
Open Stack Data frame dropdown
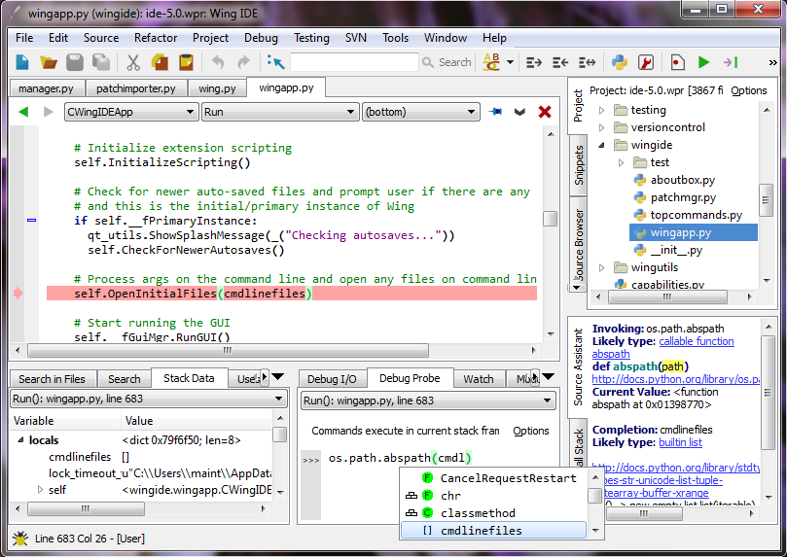149,400
